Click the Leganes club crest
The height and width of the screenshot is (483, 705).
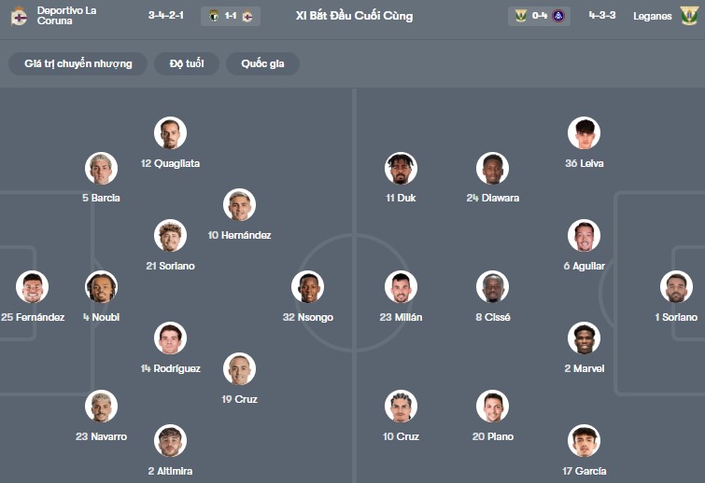(689, 16)
